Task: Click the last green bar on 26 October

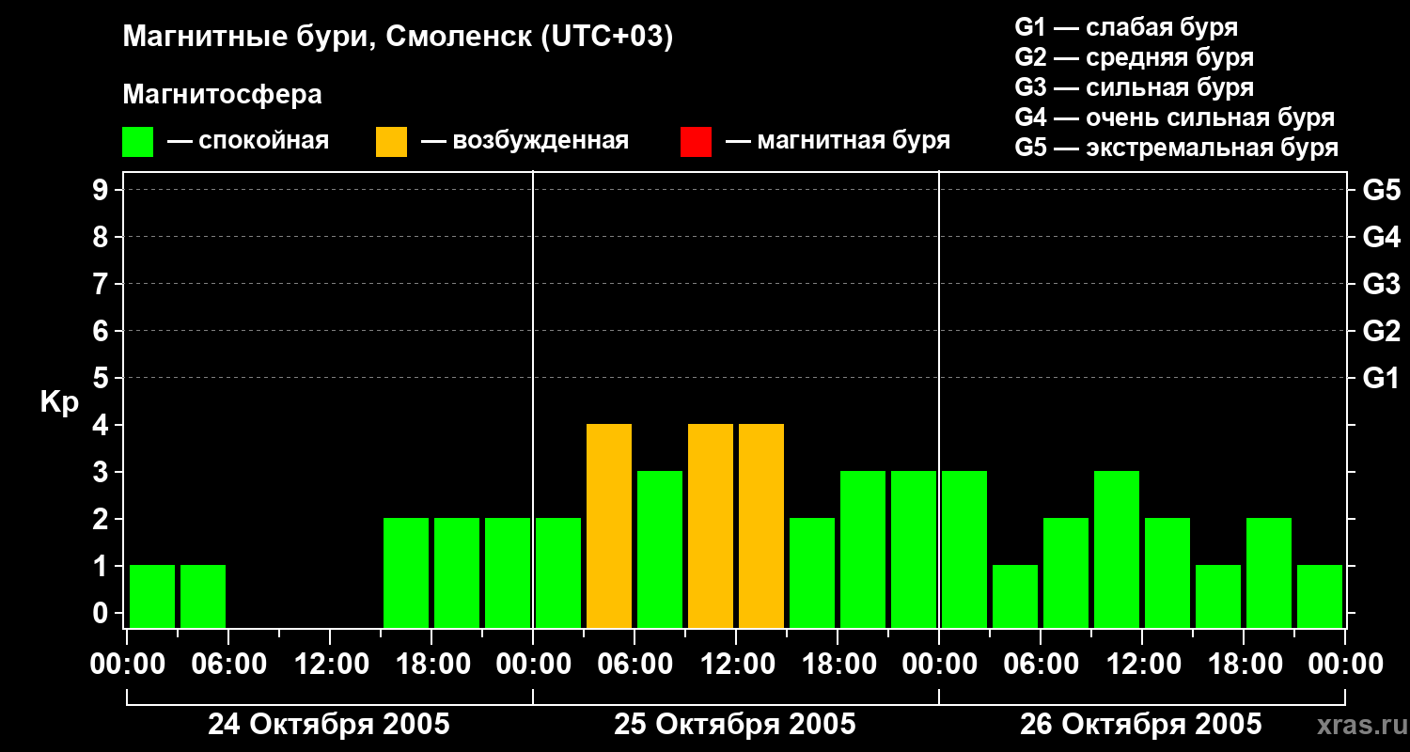Action: (1320, 596)
